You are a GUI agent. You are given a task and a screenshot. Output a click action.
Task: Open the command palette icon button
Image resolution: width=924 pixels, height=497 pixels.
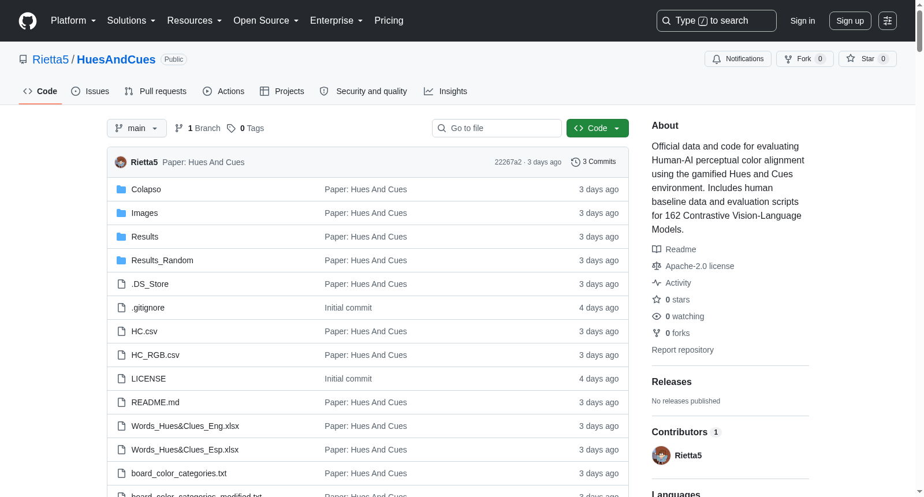[888, 21]
